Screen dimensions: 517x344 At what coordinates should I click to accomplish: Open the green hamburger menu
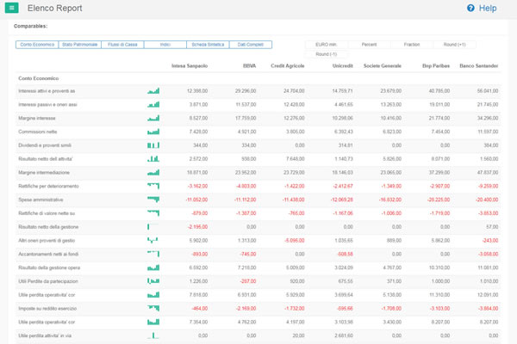point(11,8)
